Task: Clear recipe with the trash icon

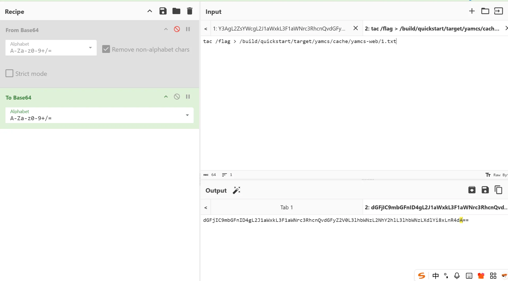Action: [x=190, y=11]
